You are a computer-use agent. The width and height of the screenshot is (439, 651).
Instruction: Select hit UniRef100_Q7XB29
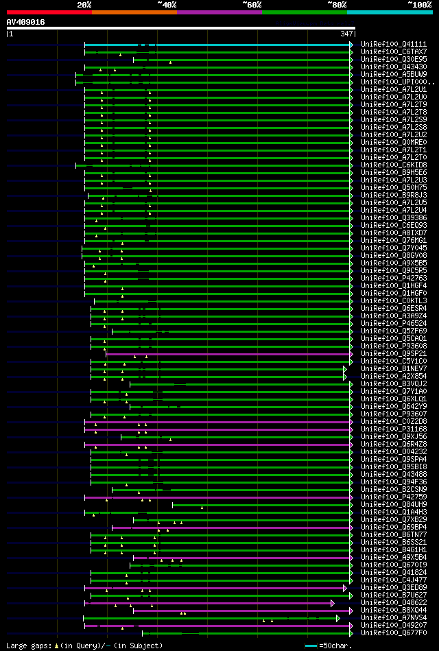point(394,519)
